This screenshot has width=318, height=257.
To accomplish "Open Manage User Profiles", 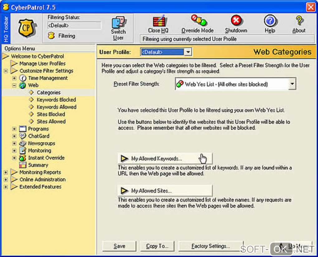I will [x=42, y=64].
